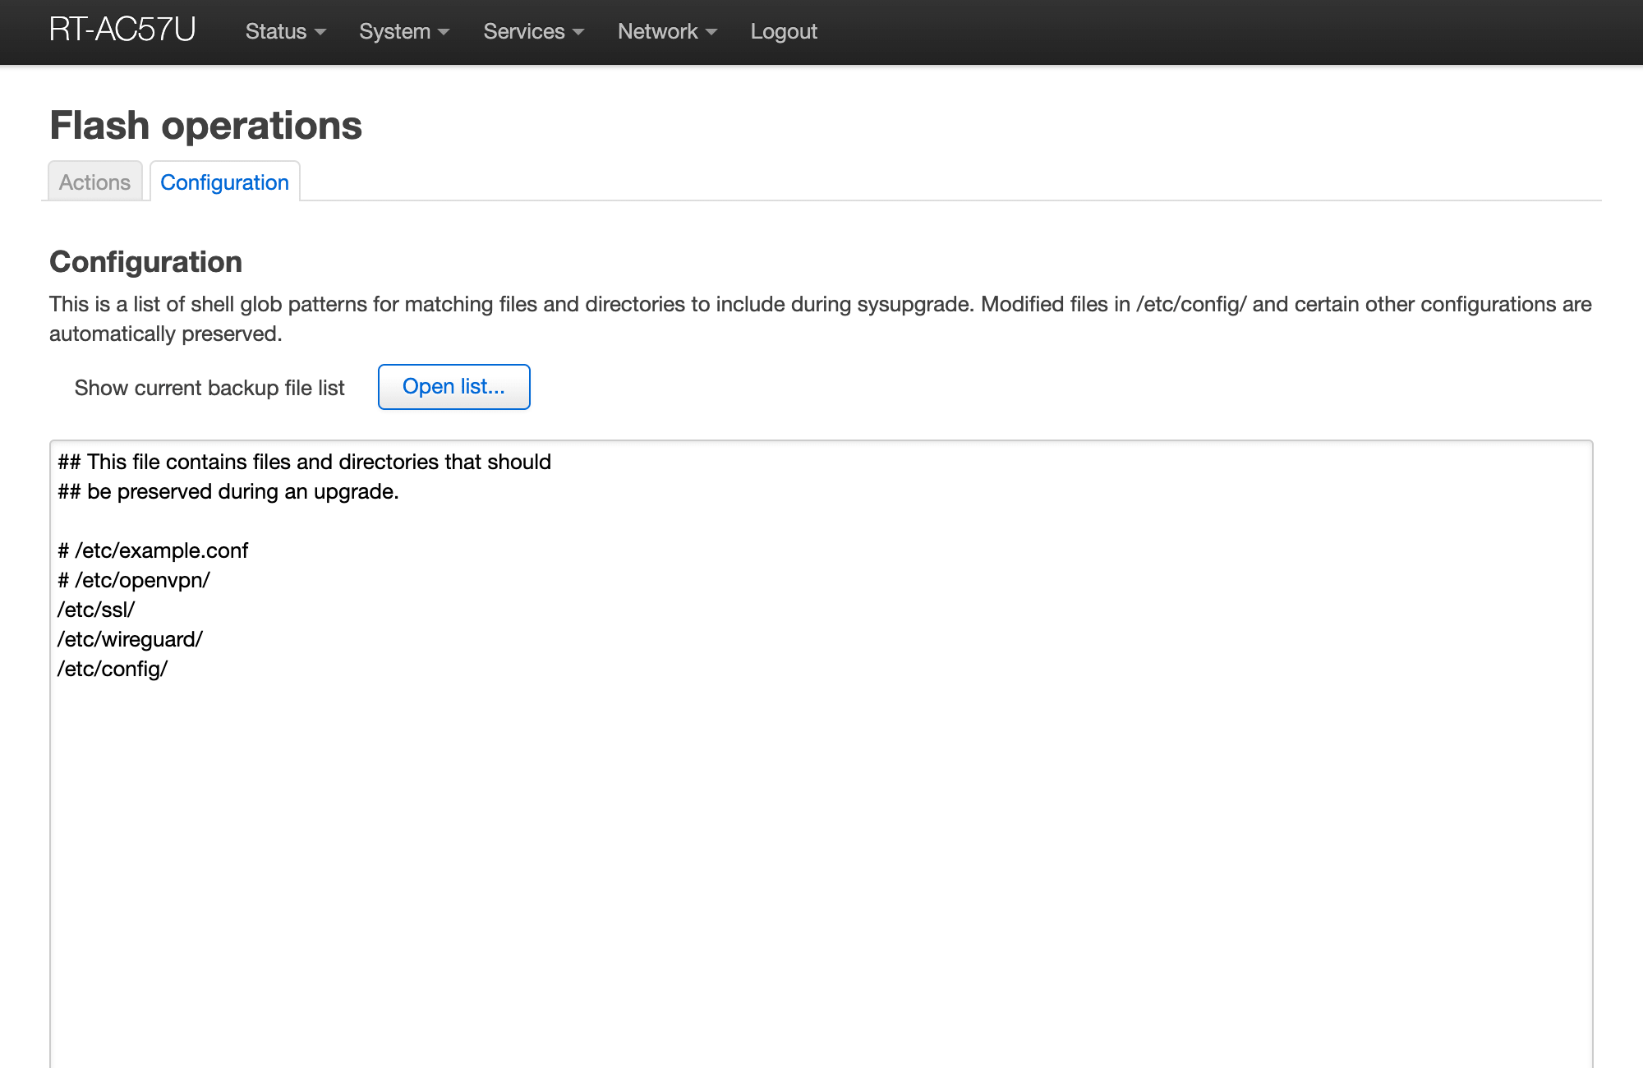Place cursor on the /etc/wireguard/ line
Screen dimensions: 1643x1068
pyautogui.click(x=130, y=639)
